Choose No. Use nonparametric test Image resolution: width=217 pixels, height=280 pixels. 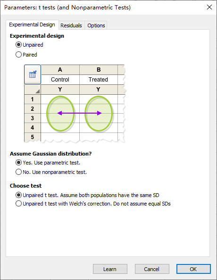(51, 172)
